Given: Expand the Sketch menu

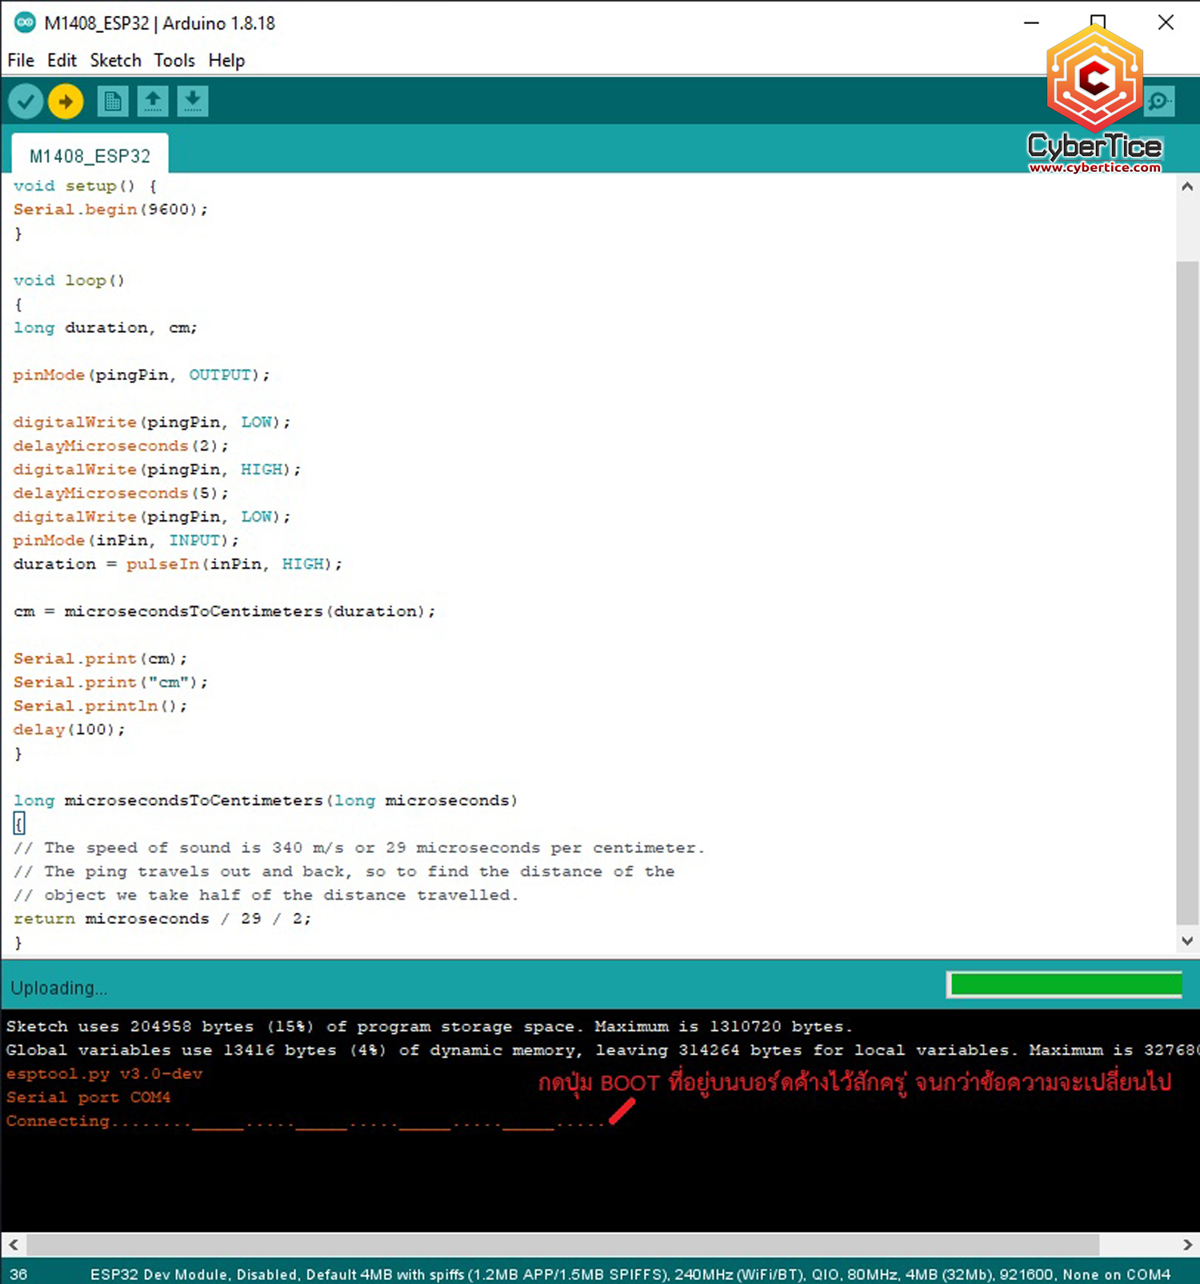Looking at the screenshot, I should click(x=115, y=61).
